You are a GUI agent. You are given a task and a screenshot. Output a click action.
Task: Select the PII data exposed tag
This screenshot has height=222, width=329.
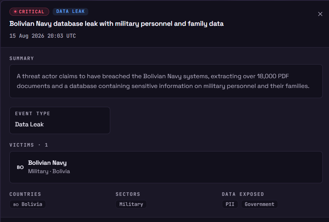click(230, 204)
